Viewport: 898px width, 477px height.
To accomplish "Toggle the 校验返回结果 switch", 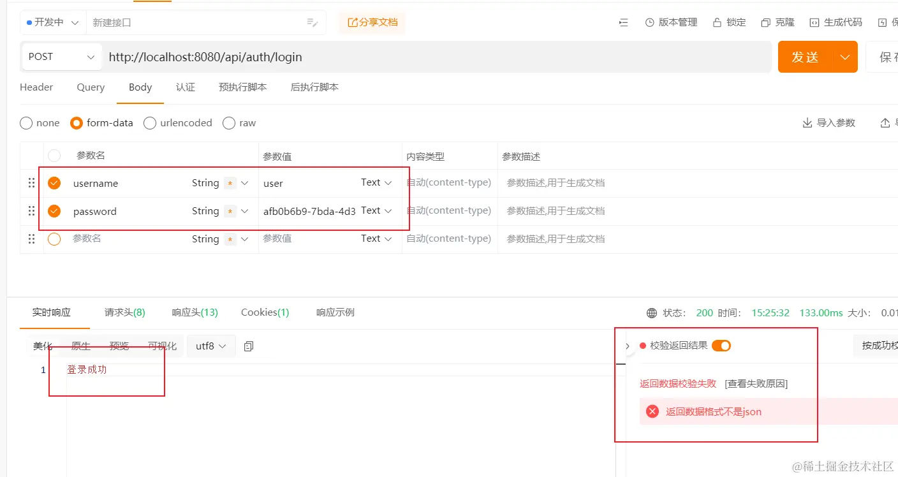I will [x=721, y=346].
